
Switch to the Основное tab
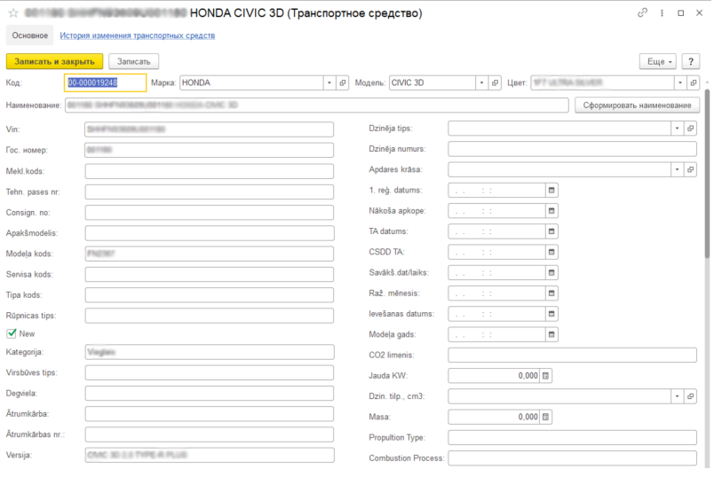(29, 35)
